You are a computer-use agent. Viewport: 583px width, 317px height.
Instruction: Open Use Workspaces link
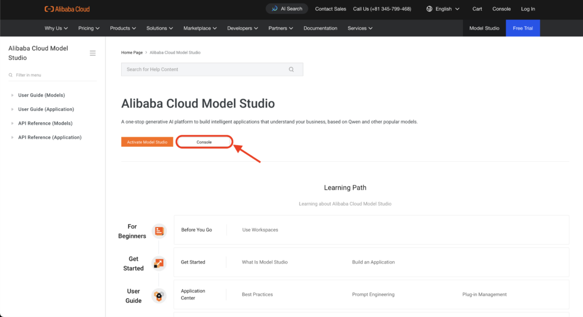pos(260,230)
